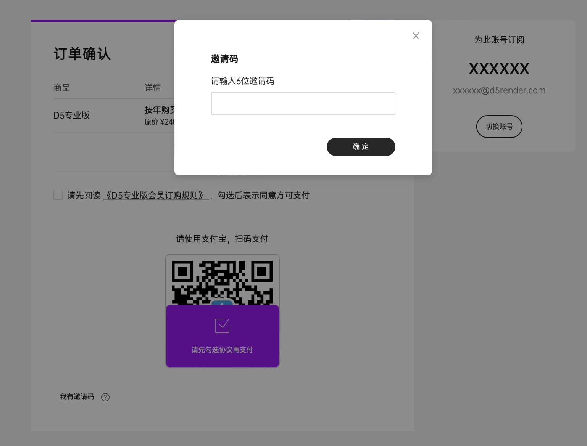Screen dimensions: 587x446
Task: Click the 邀请码 dialog title
Action: pos(224,59)
